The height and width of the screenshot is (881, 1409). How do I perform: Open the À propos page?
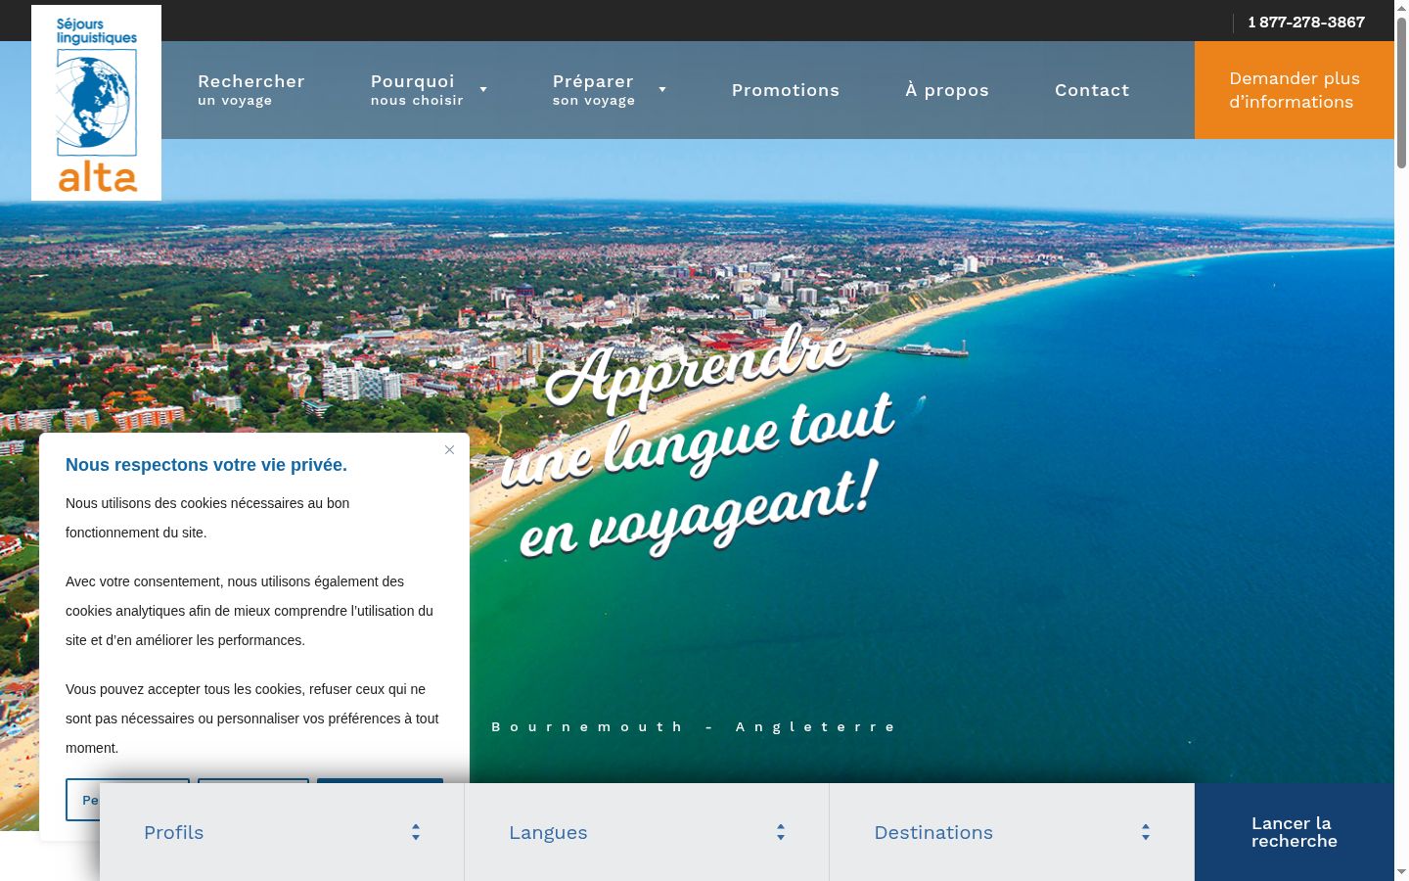click(x=947, y=90)
